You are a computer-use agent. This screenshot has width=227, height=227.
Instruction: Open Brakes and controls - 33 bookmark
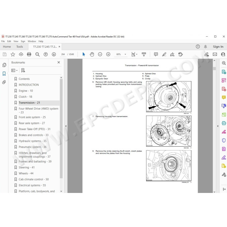pos(34,135)
